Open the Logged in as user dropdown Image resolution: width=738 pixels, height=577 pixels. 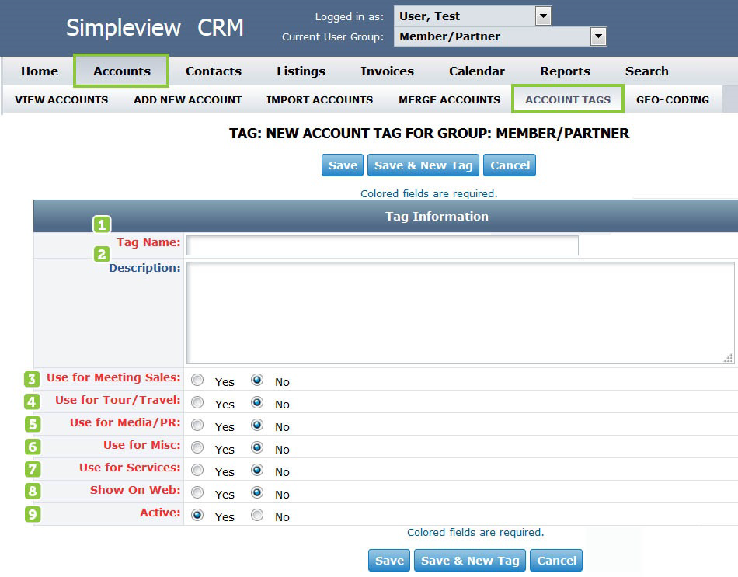(472, 16)
